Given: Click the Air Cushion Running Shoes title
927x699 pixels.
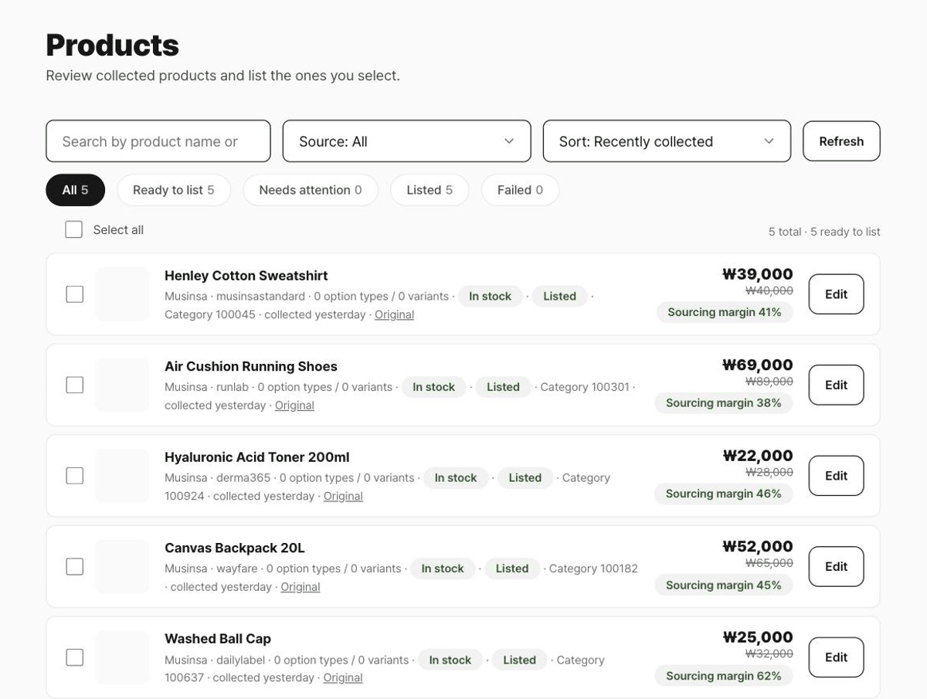Looking at the screenshot, I should 251,366.
